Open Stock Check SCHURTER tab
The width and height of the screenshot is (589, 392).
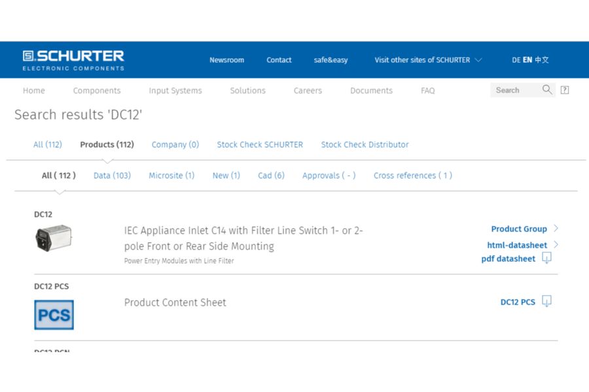click(260, 144)
